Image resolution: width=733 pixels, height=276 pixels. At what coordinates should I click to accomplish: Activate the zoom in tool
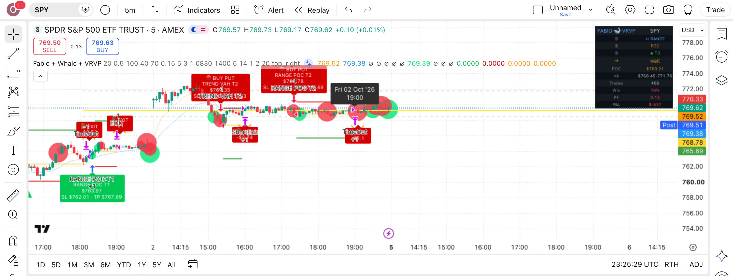13,215
